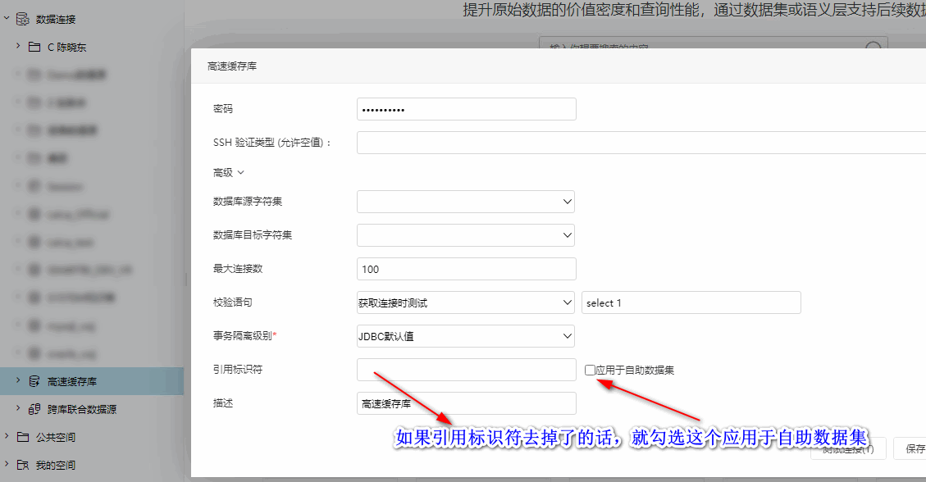Click the 事务隔离级别 label

[x=244, y=336]
